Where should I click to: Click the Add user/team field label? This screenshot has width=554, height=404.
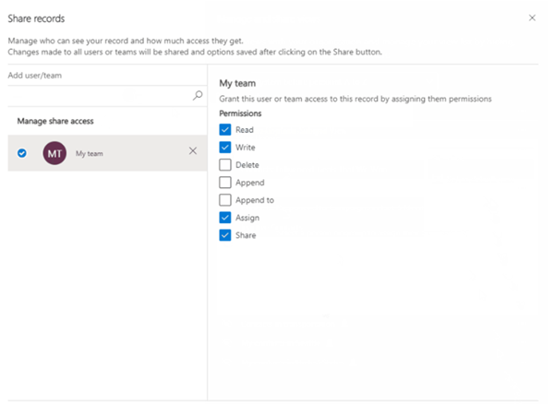[x=34, y=75]
